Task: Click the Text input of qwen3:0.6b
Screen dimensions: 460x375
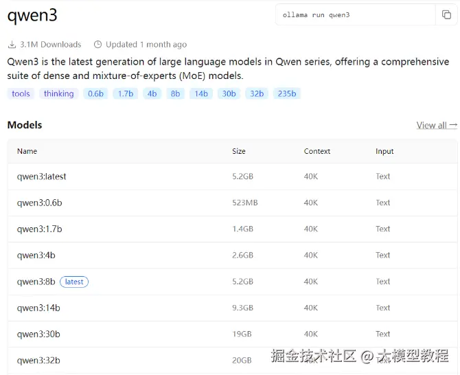Action: 383,203
